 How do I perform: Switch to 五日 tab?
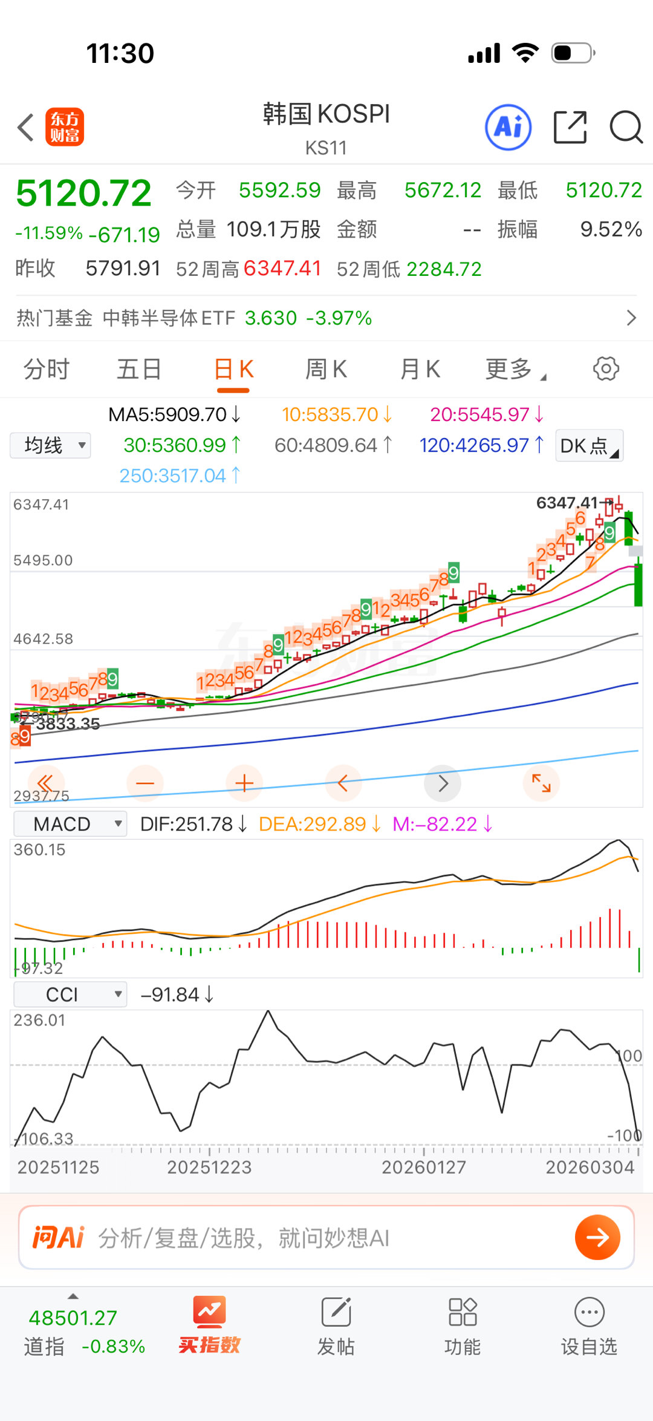(139, 369)
